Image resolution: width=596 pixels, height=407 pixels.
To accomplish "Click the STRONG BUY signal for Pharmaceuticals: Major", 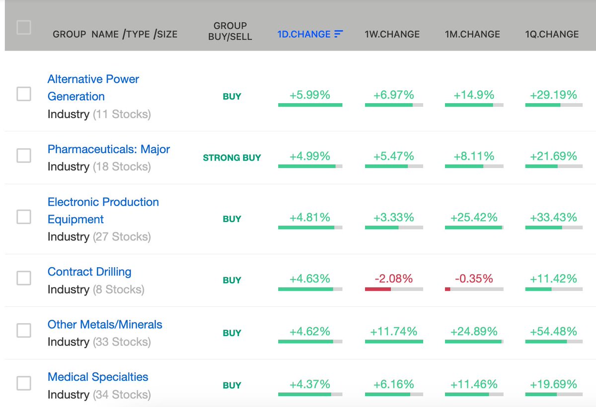I will pos(232,158).
